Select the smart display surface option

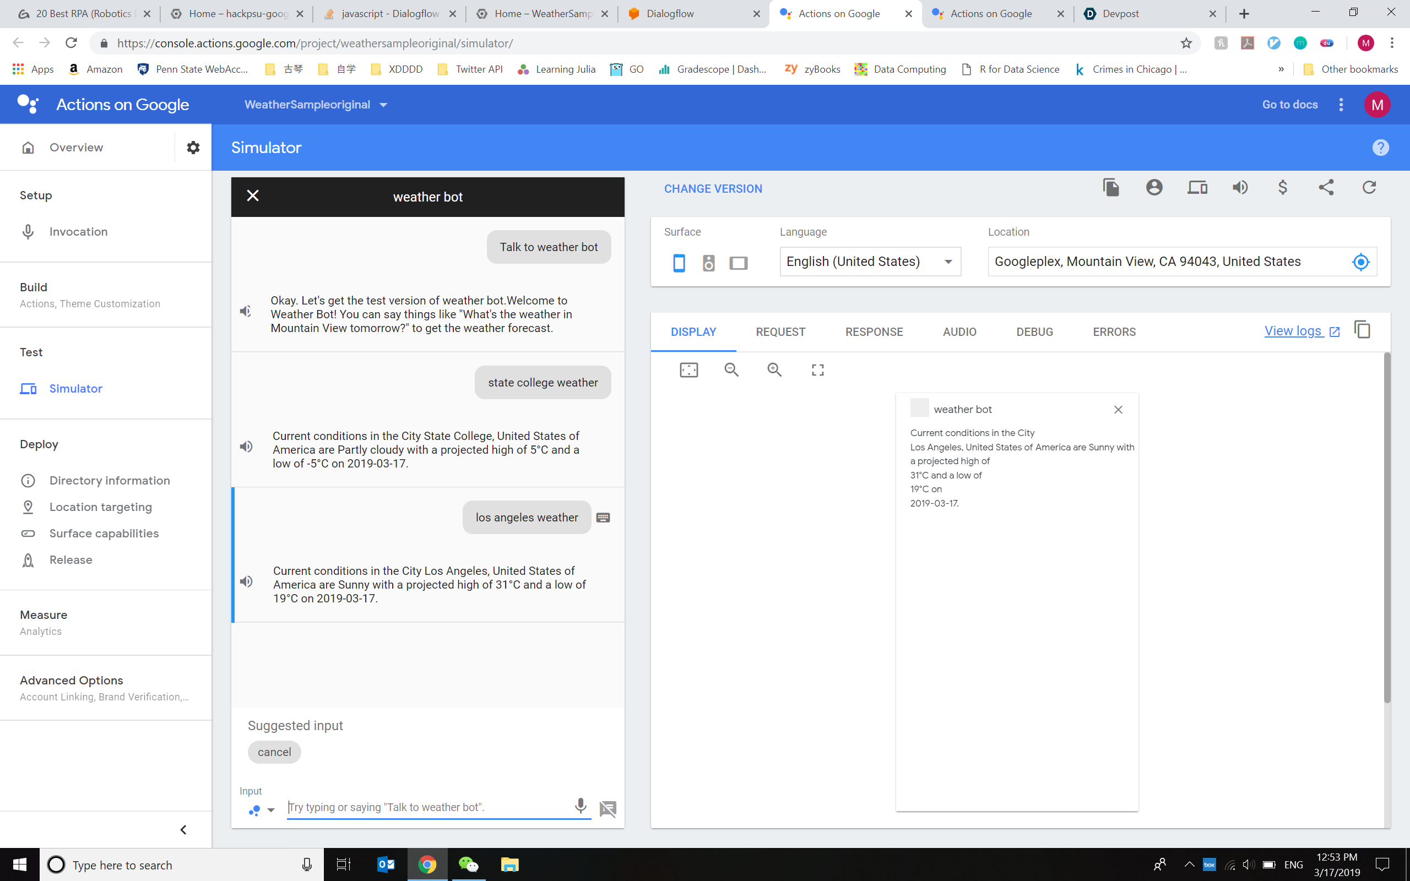pyautogui.click(x=738, y=263)
